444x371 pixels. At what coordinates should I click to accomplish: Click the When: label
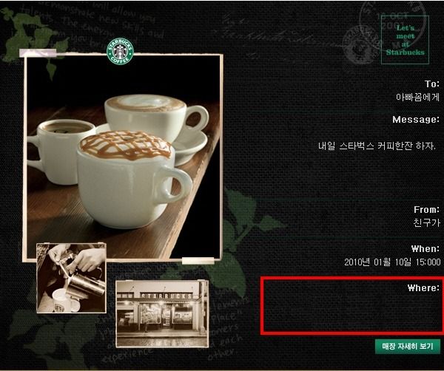pyautogui.click(x=425, y=249)
